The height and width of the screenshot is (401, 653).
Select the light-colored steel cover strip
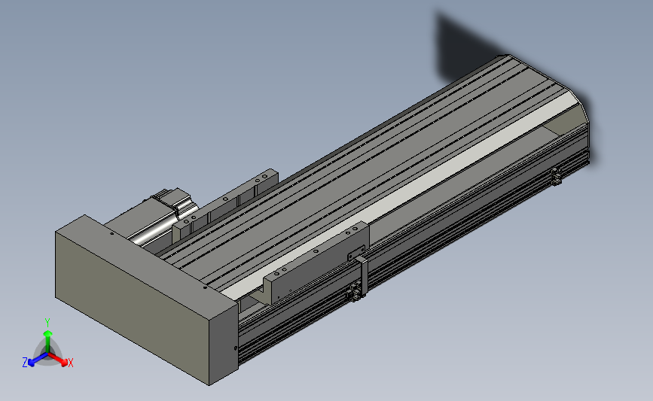(400, 196)
